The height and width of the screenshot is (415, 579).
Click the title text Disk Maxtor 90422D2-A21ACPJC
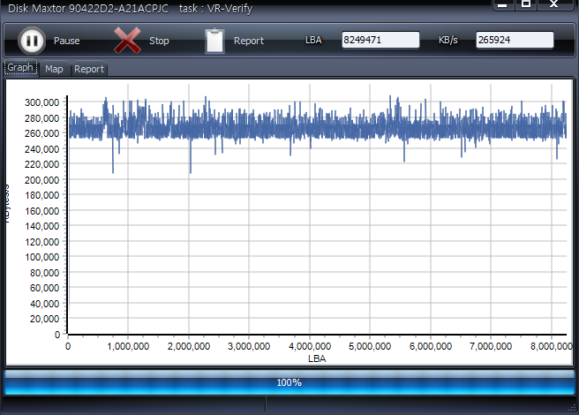tap(88, 9)
